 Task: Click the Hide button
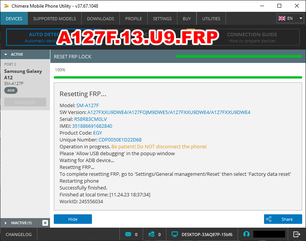click(72, 219)
